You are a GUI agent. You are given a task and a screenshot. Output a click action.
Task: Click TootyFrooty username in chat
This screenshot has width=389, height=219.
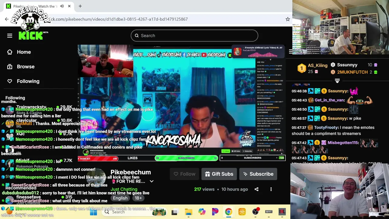[326, 127]
